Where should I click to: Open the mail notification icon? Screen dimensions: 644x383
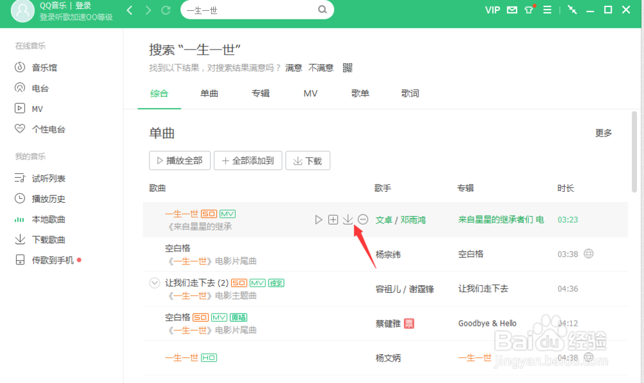pyautogui.click(x=511, y=10)
